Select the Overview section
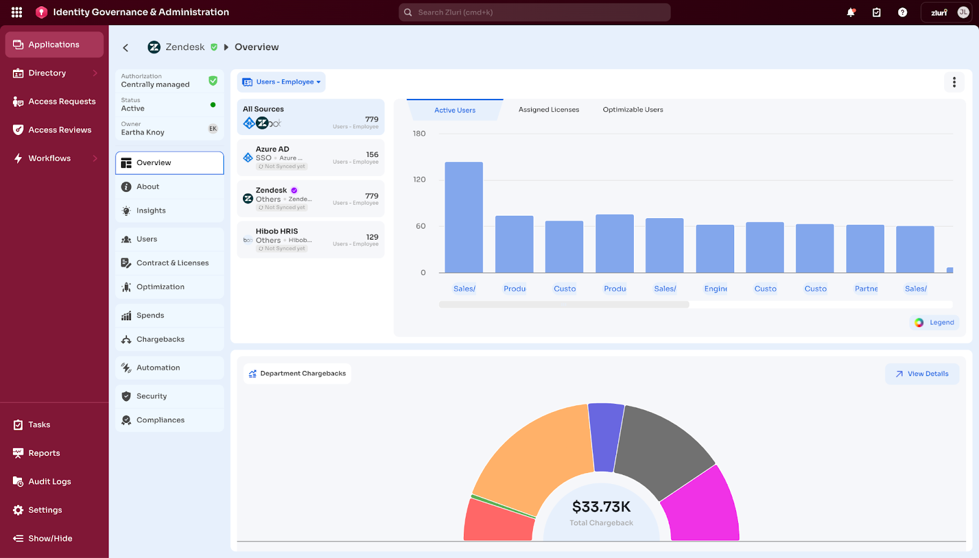This screenshot has width=979, height=558. coord(169,163)
